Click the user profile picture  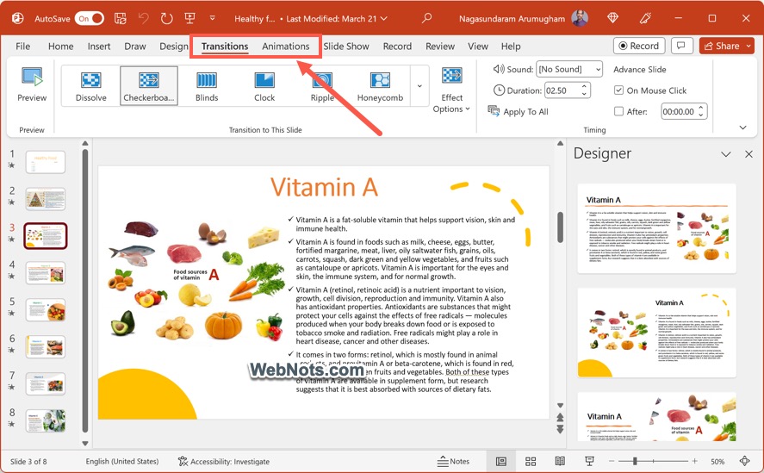coord(580,19)
